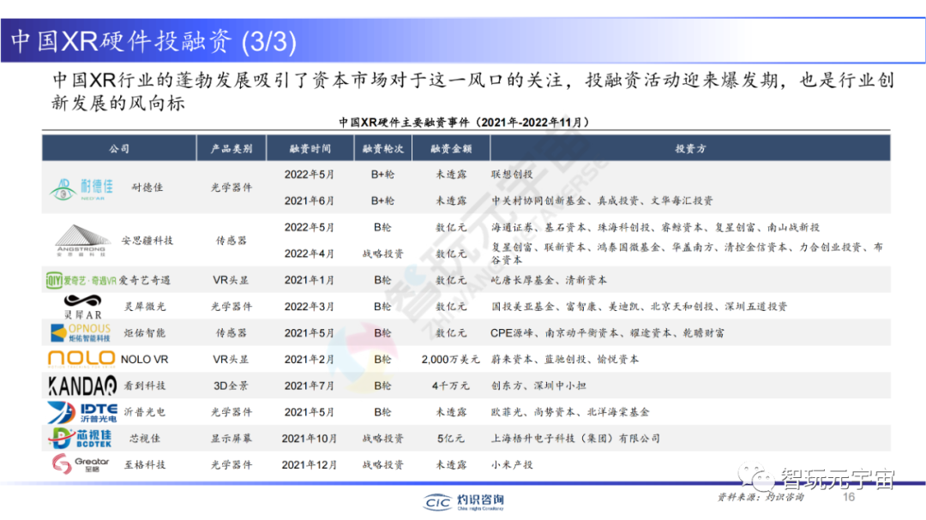Click the OPNOUS 炬佑智能科技 logo
Viewport: 926px width, 520px height.
[x=81, y=333]
